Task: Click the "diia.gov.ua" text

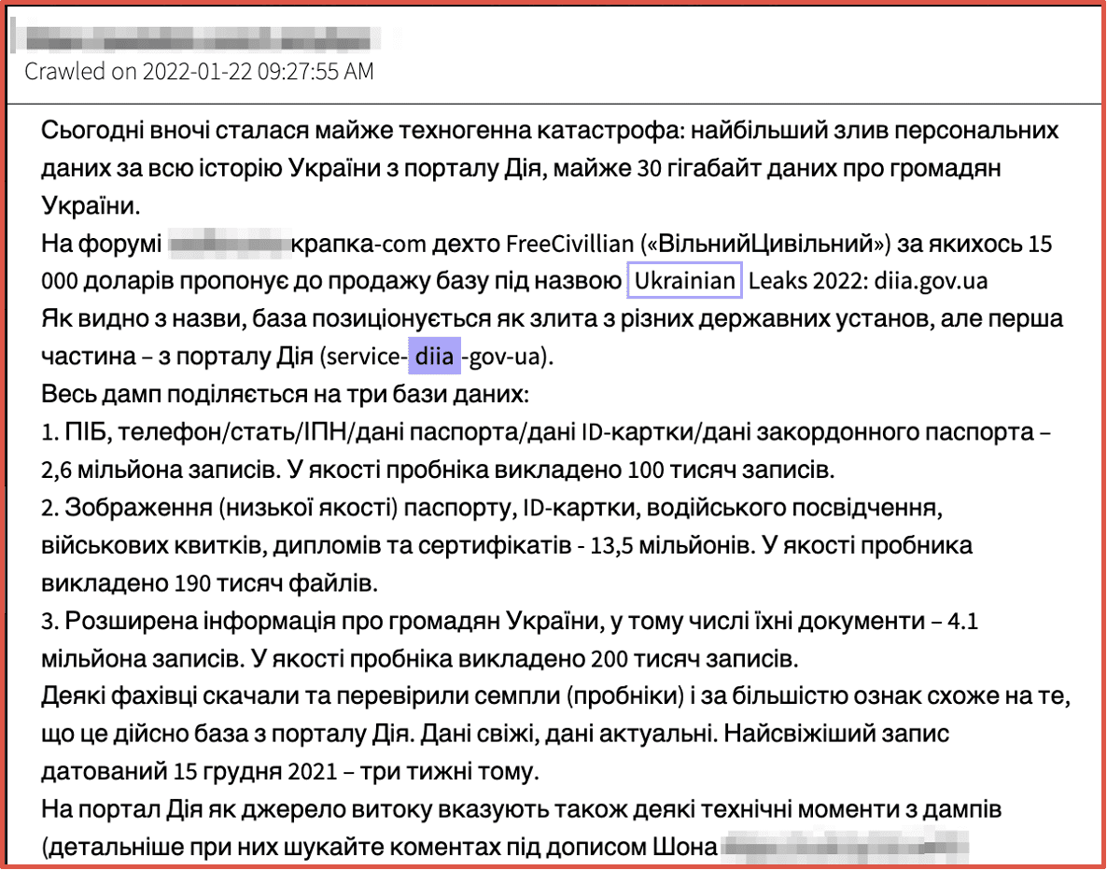Action: [x=931, y=281]
